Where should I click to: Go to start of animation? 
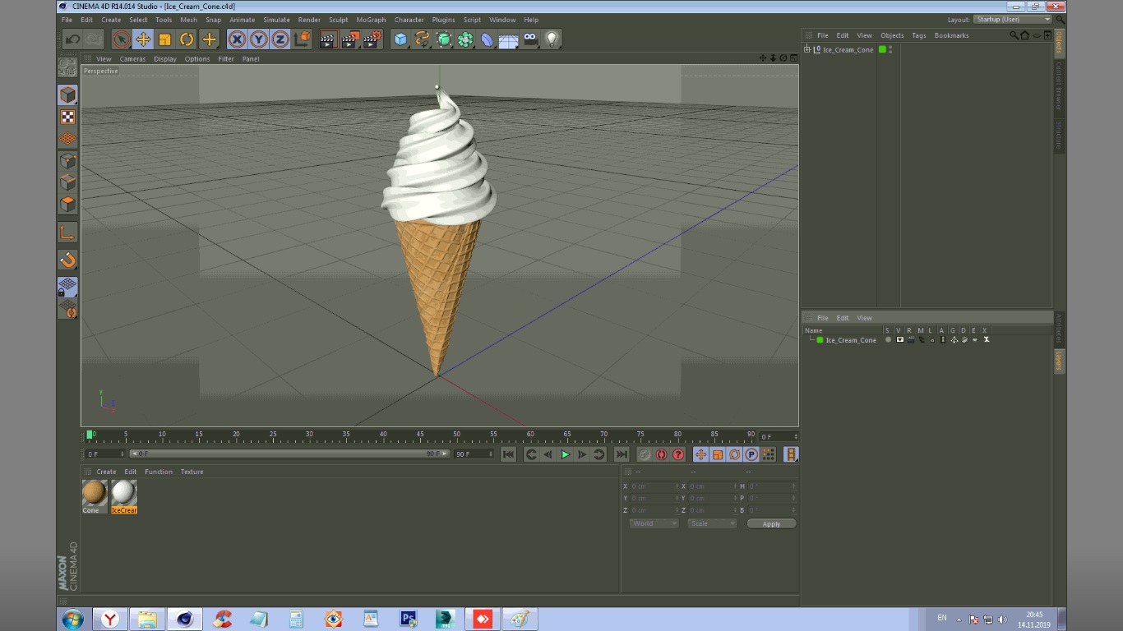[x=509, y=454]
